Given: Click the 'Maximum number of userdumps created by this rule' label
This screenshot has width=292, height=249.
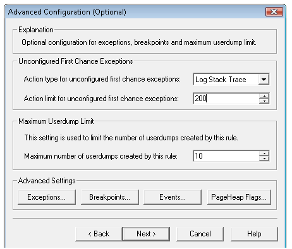Looking at the screenshot, I should pyautogui.click(x=100, y=156).
